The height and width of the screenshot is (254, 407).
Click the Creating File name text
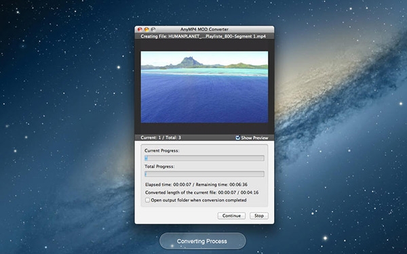tap(203, 37)
